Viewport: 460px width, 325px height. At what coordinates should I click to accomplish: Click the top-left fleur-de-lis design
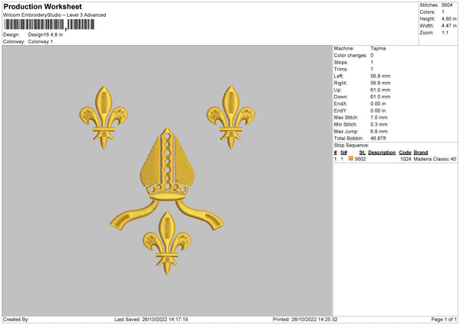[x=103, y=117]
